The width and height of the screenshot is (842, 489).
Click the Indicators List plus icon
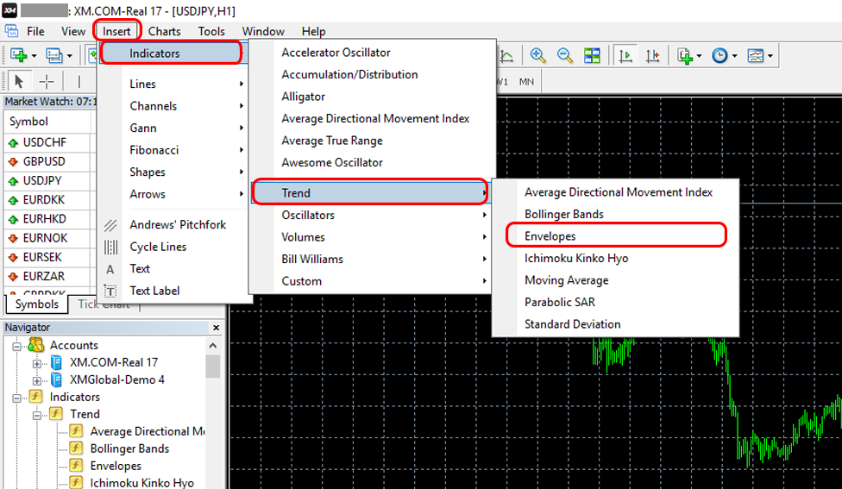[685, 55]
